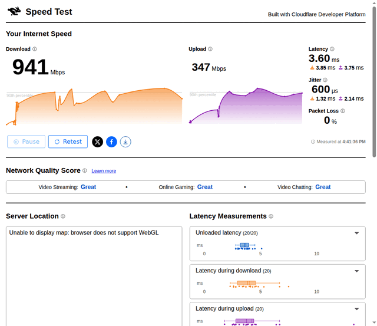Screen dimensions: 377x326
Task: Open the Server Location info icon
Action: click(x=63, y=216)
